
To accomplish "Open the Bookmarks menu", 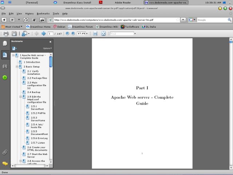I will [x=43, y=13].
